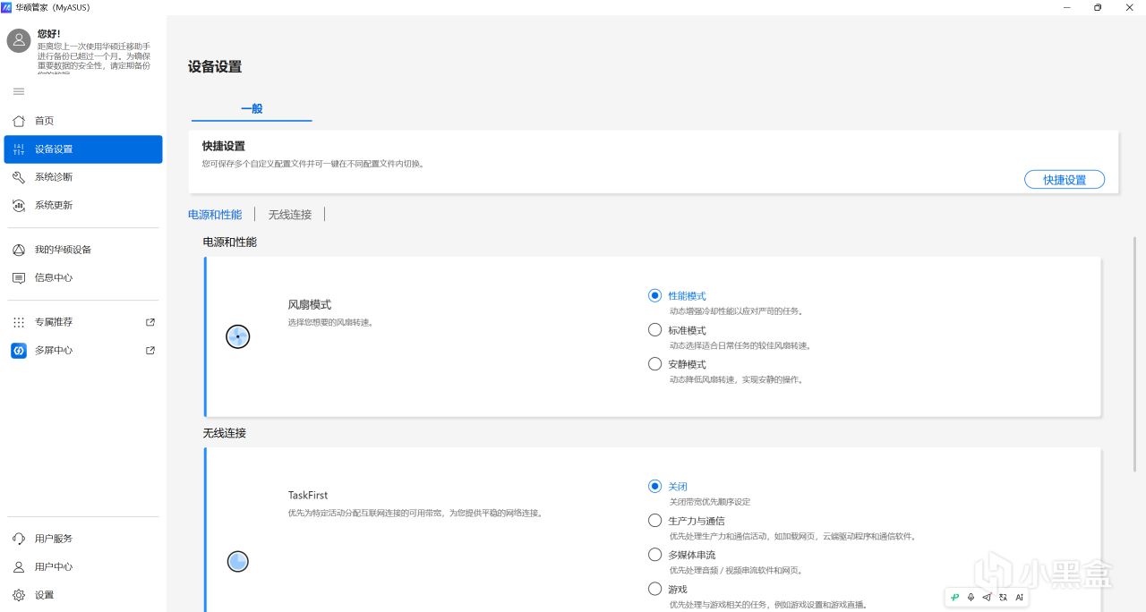Minimize the MyASUS window
Image resolution: width=1146 pixels, height=612 pixels.
point(1066,7)
